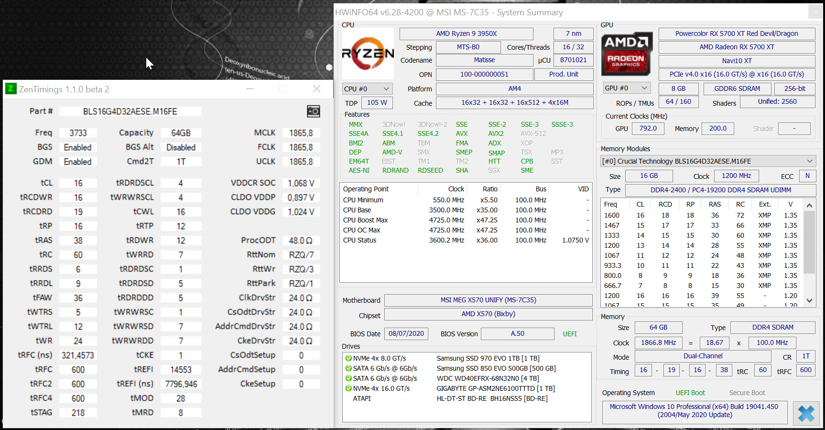Click the AMD Ryzen 9 3950X name field
Screen dimensions: 825x430
466,33
